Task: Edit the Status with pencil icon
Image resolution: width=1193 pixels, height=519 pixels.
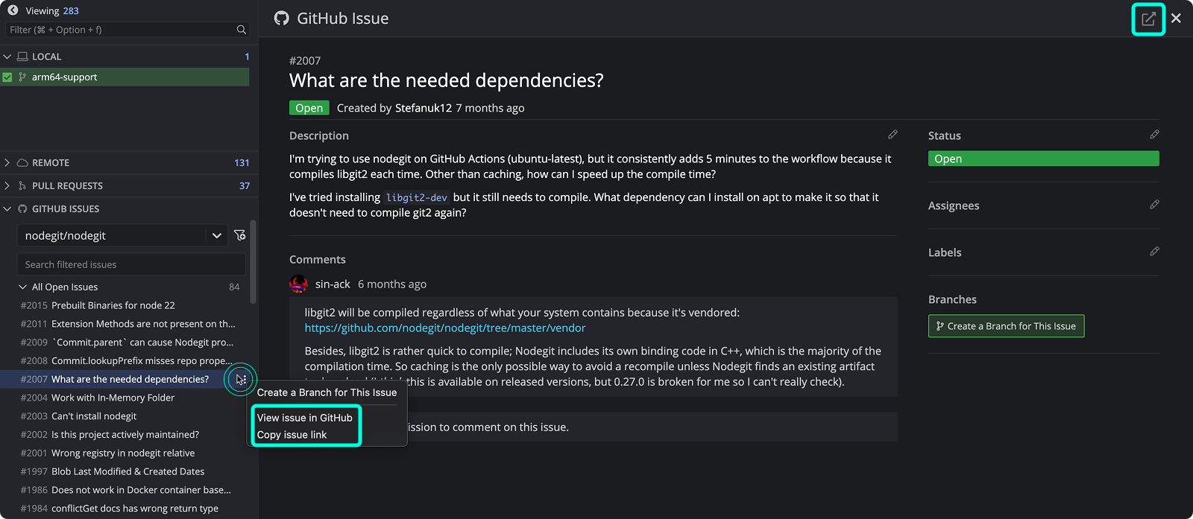Action: [x=1154, y=135]
